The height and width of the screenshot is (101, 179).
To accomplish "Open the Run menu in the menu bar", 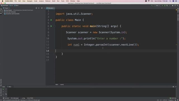I will click(x=58, y=1).
